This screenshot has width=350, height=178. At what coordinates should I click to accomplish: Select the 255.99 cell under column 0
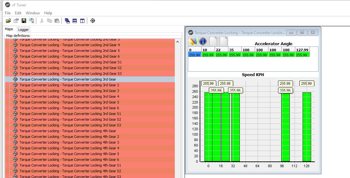click(x=195, y=55)
